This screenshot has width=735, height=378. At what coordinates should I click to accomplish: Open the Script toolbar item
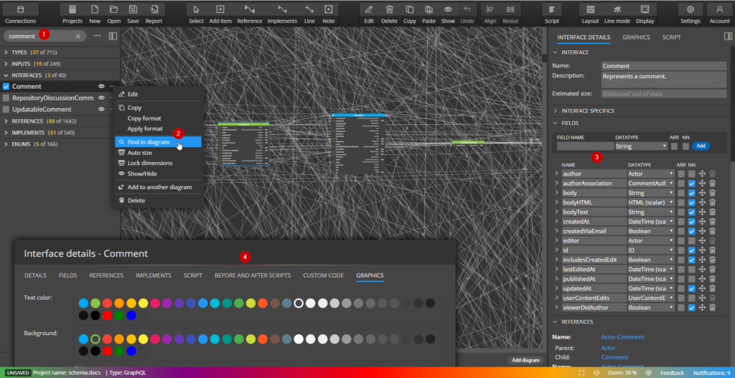point(552,14)
